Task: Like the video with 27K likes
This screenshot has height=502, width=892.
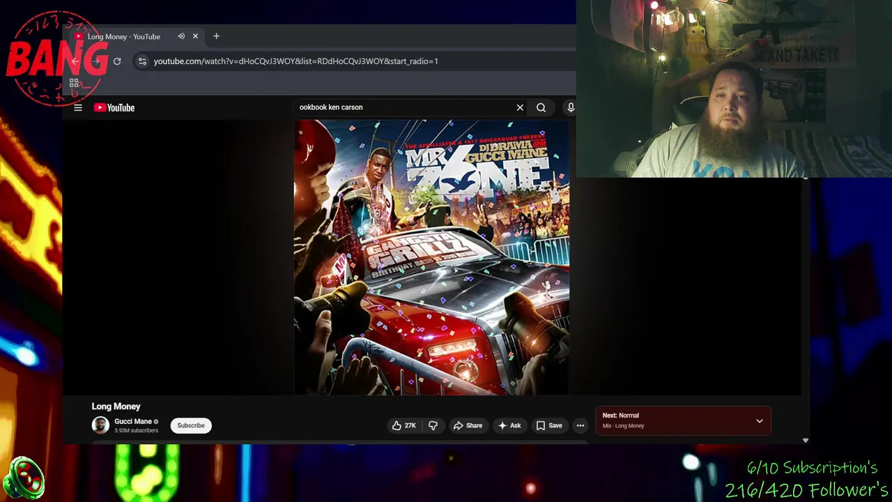Action: tap(403, 425)
